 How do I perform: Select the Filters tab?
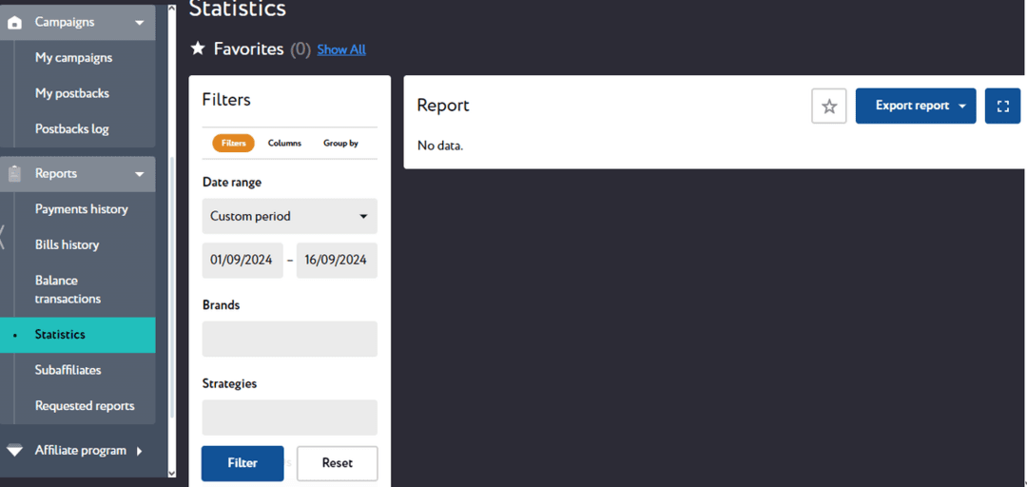pos(233,144)
